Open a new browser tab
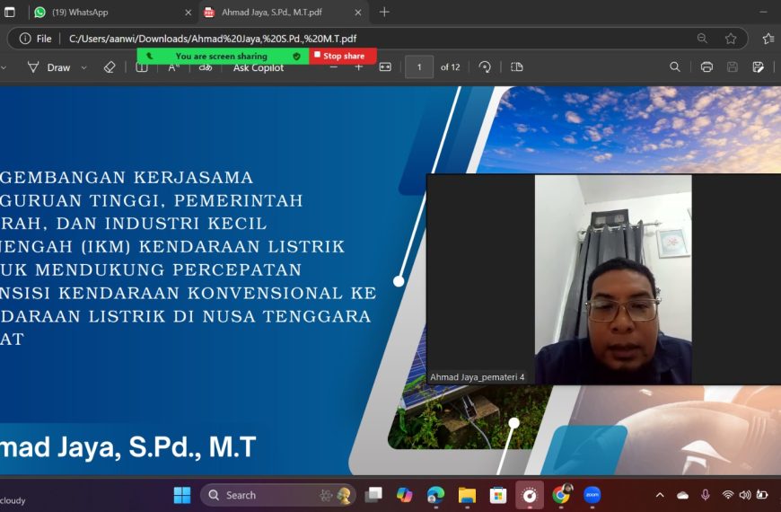The image size is (781, 512). coord(384,12)
